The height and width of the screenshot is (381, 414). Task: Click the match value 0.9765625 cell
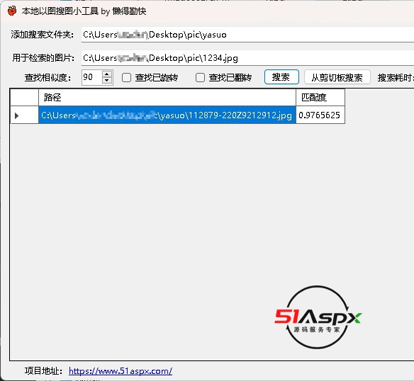320,115
